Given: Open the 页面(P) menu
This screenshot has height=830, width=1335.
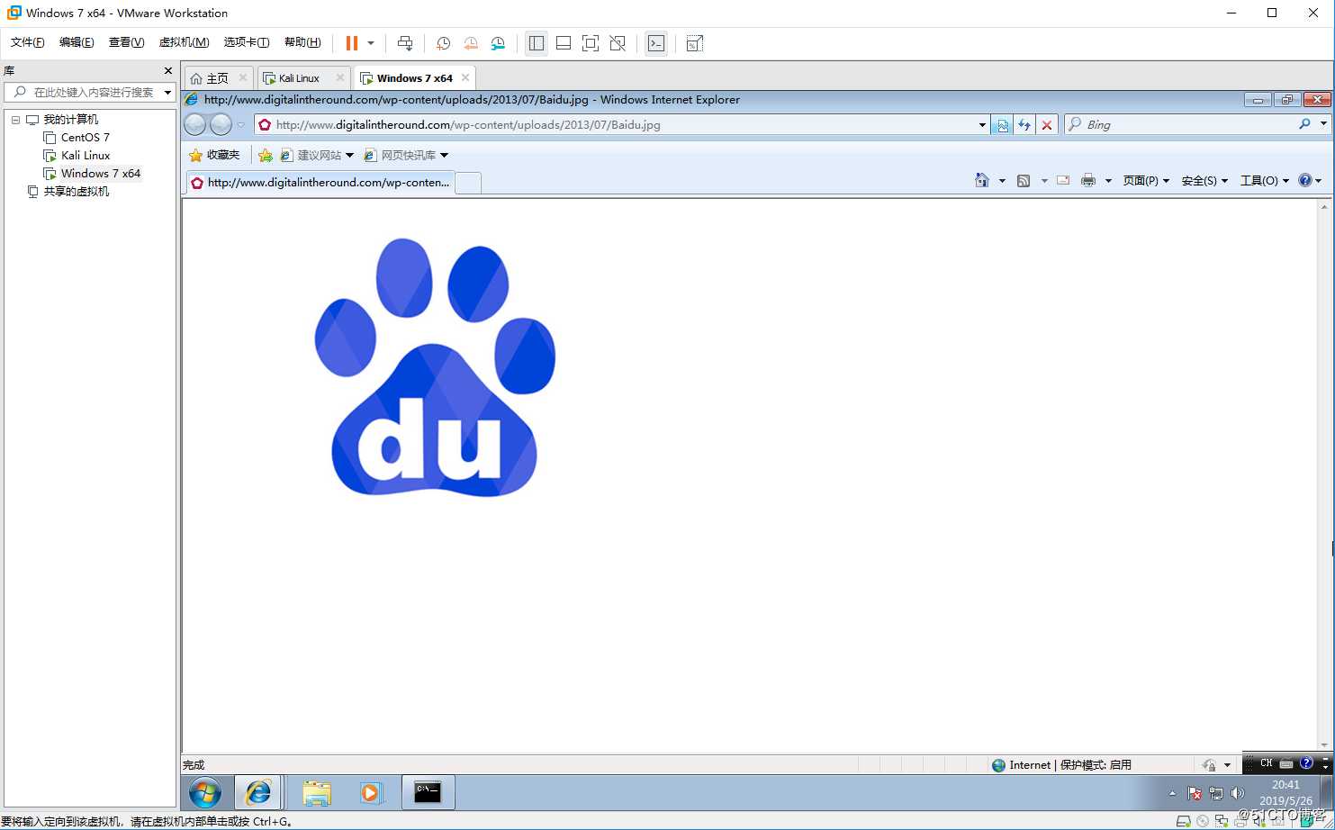Looking at the screenshot, I should [1146, 181].
